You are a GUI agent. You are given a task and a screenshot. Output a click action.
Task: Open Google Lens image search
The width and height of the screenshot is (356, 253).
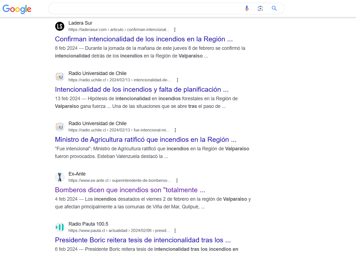tap(260, 8)
